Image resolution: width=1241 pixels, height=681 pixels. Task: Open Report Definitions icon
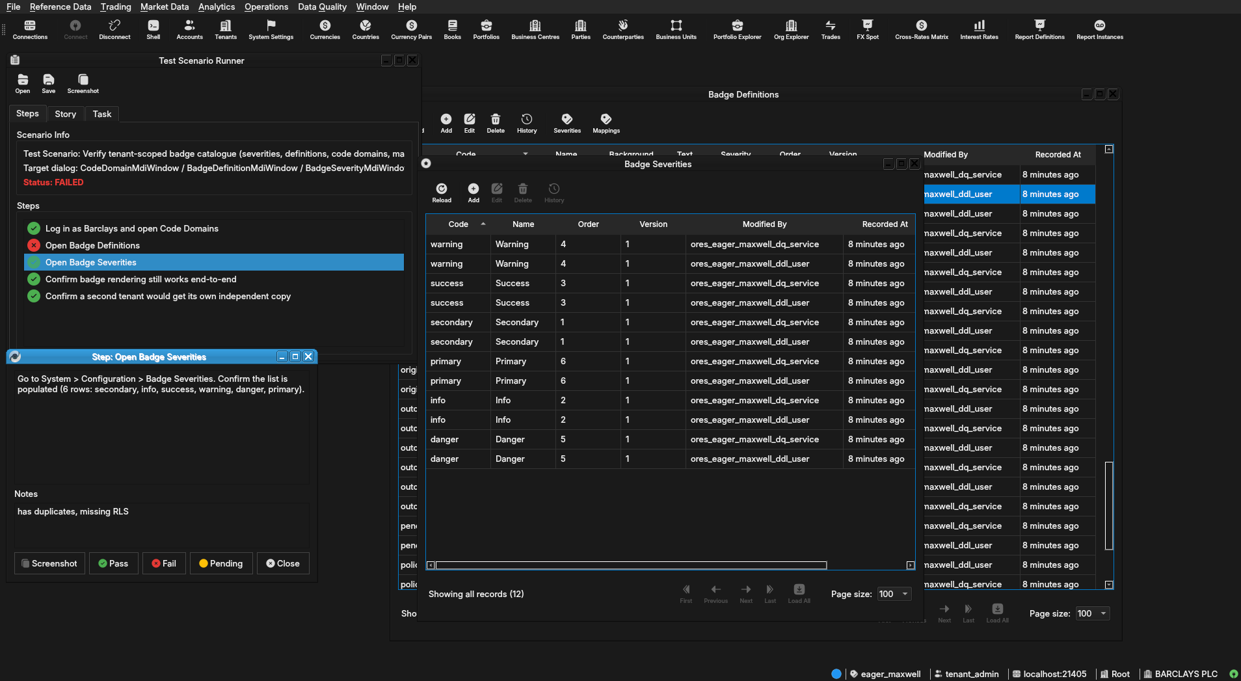coord(1039,29)
